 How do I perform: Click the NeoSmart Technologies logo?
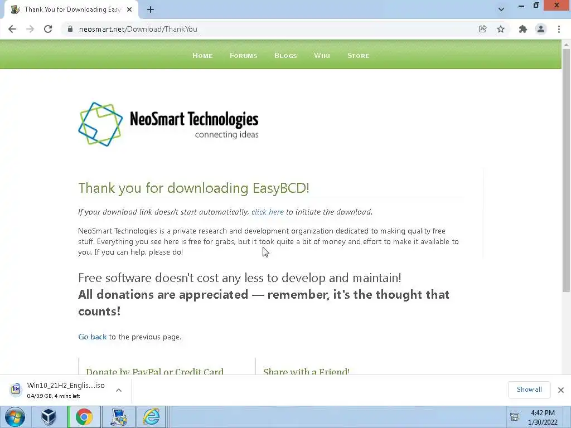point(168,124)
